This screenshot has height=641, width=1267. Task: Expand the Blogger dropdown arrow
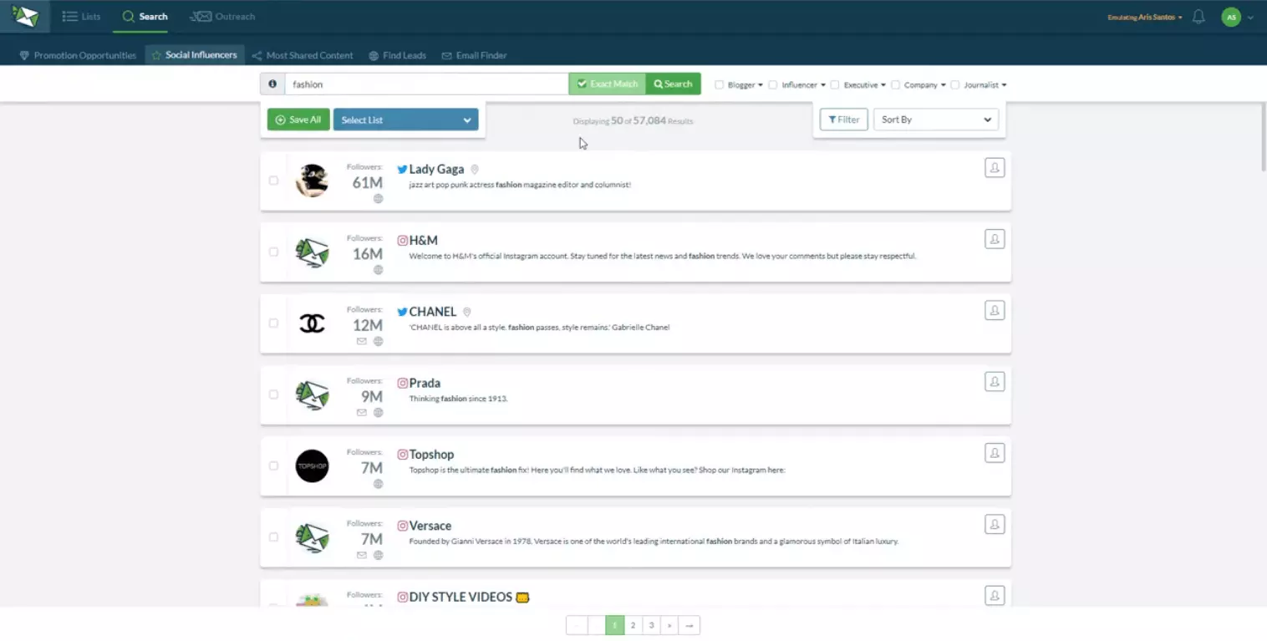click(761, 85)
